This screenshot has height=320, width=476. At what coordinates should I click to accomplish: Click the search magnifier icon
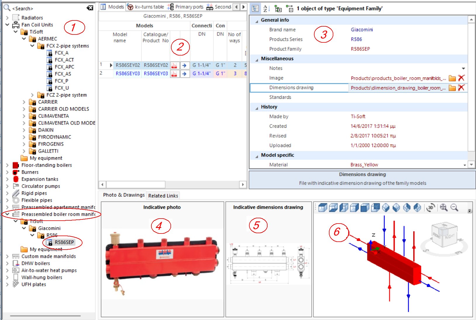(7, 8)
